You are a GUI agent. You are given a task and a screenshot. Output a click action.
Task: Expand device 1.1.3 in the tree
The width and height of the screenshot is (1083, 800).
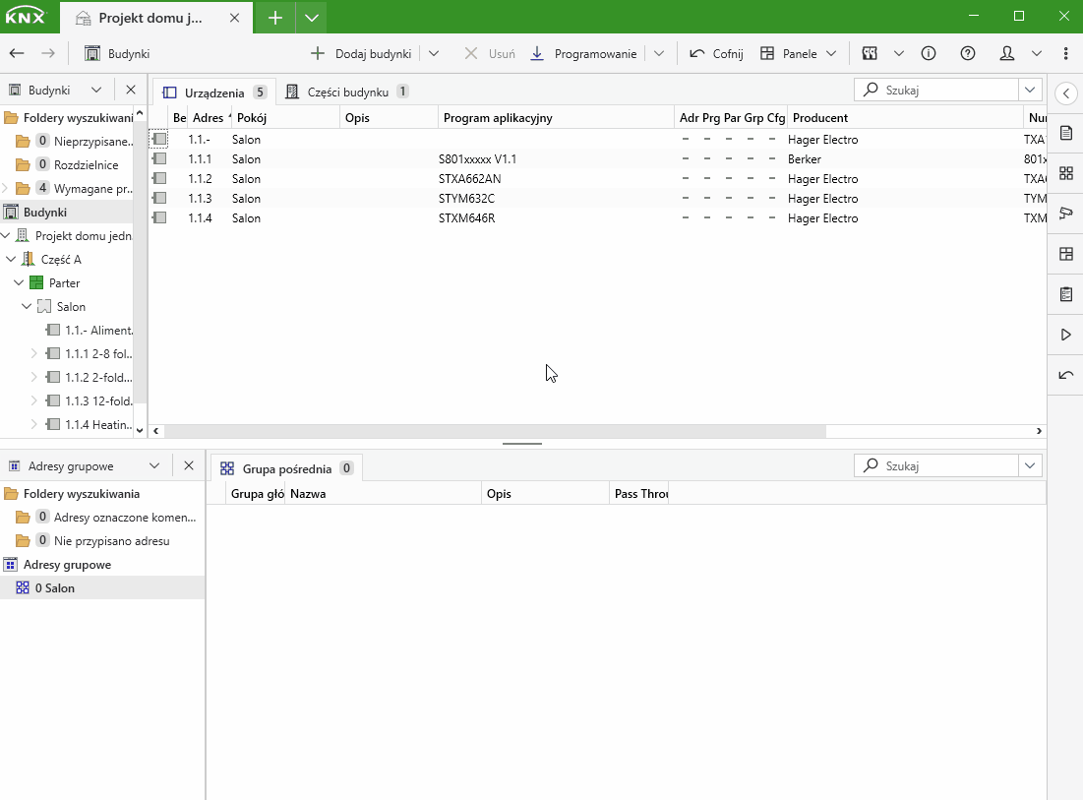(33, 400)
